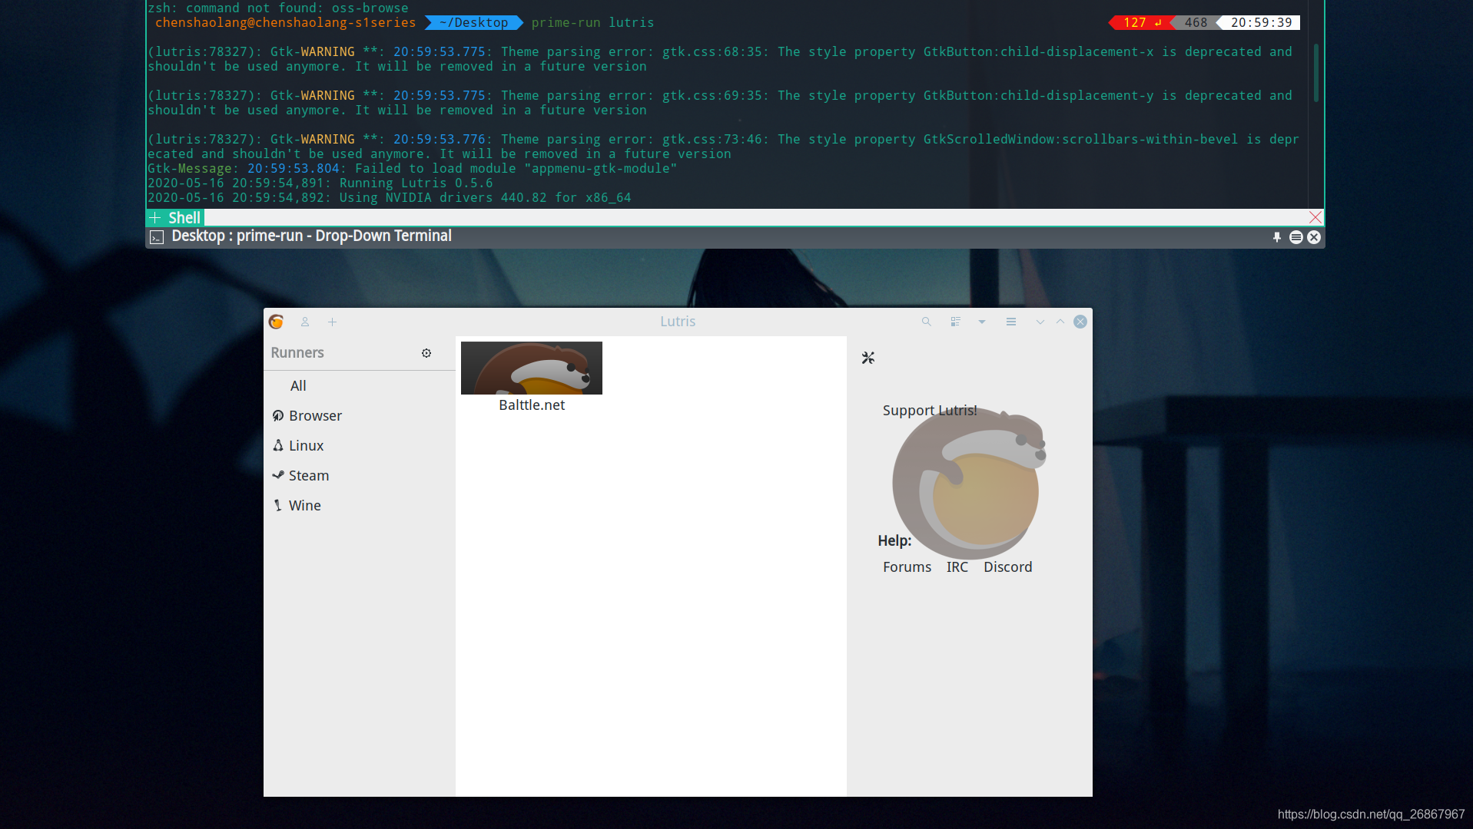The width and height of the screenshot is (1473, 829).
Task: Switch view with the grid/list view icon
Action: (955, 322)
